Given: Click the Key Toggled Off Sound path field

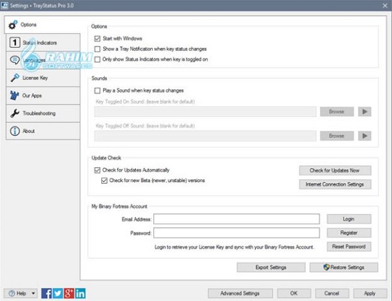Looking at the screenshot, I should pos(205,136).
